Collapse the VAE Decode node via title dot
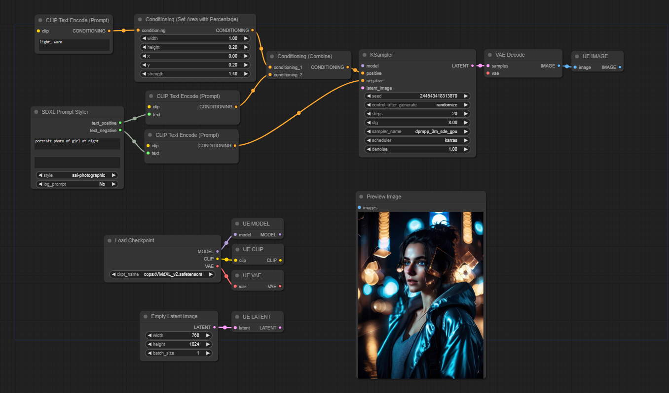The height and width of the screenshot is (393, 669). [489, 55]
